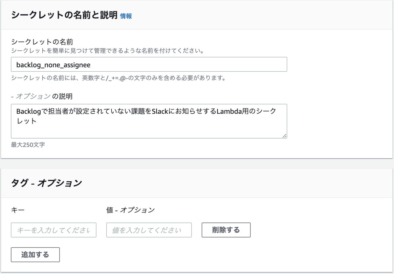Open the 情報 help link
The height and width of the screenshot is (274, 394).
point(125,15)
